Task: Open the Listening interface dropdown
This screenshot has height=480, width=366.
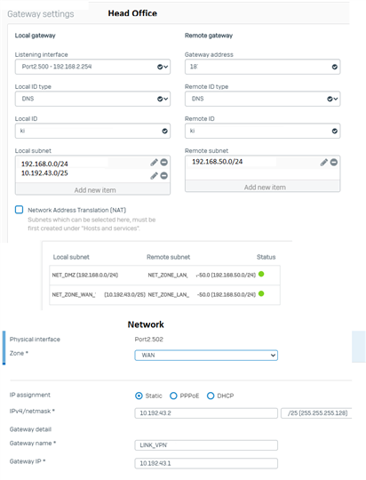Action: coord(92,67)
